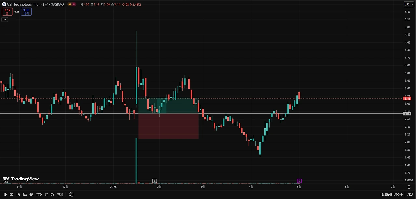Image resolution: width=416 pixels, height=199 pixels.
Task: Click the 11월 label on time axis
Action: (19, 187)
